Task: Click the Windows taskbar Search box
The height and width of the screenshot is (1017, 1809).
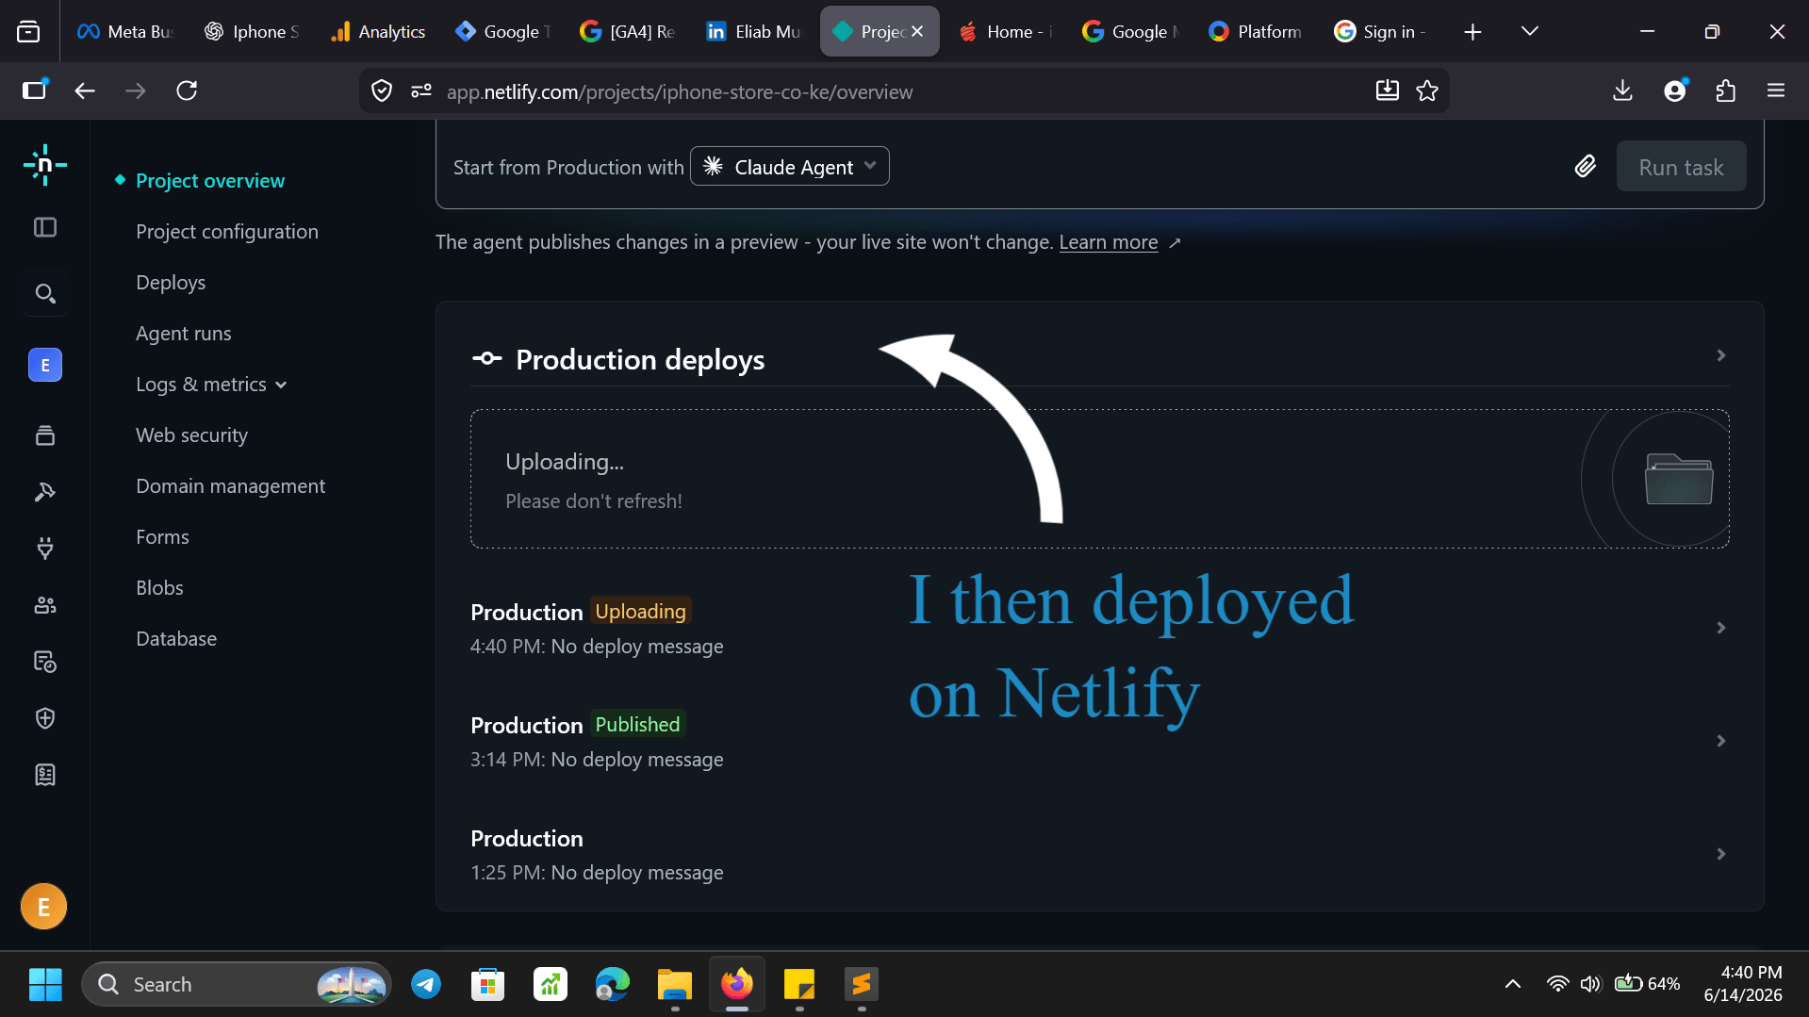Action: click(x=237, y=985)
